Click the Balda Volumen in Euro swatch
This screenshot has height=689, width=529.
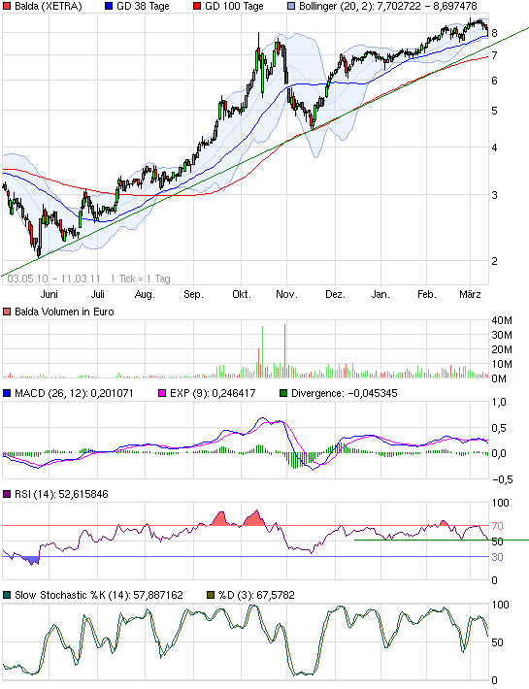[x=7, y=312]
